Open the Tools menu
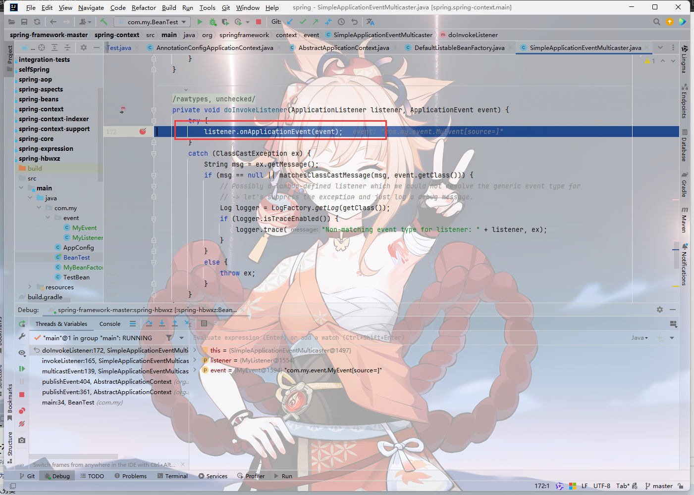The image size is (694, 495). 207,7
